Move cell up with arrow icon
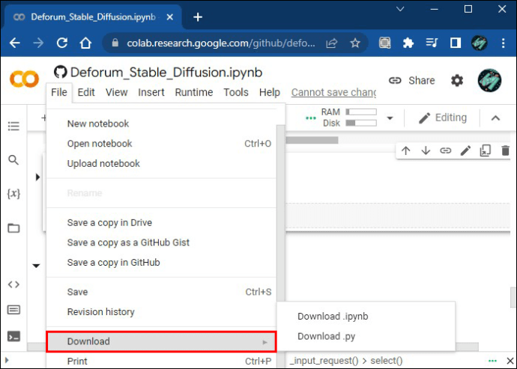Screen dimensions: 517x369 click(x=406, y=150)
